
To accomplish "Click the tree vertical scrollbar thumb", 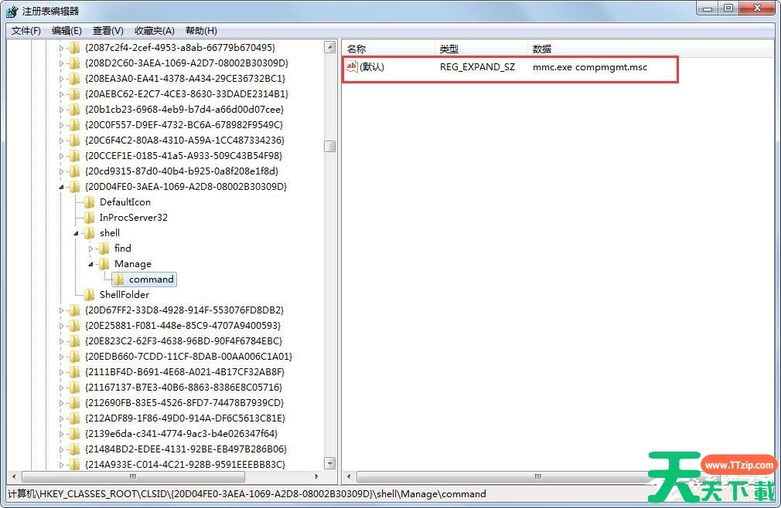I will coord(329,146).
